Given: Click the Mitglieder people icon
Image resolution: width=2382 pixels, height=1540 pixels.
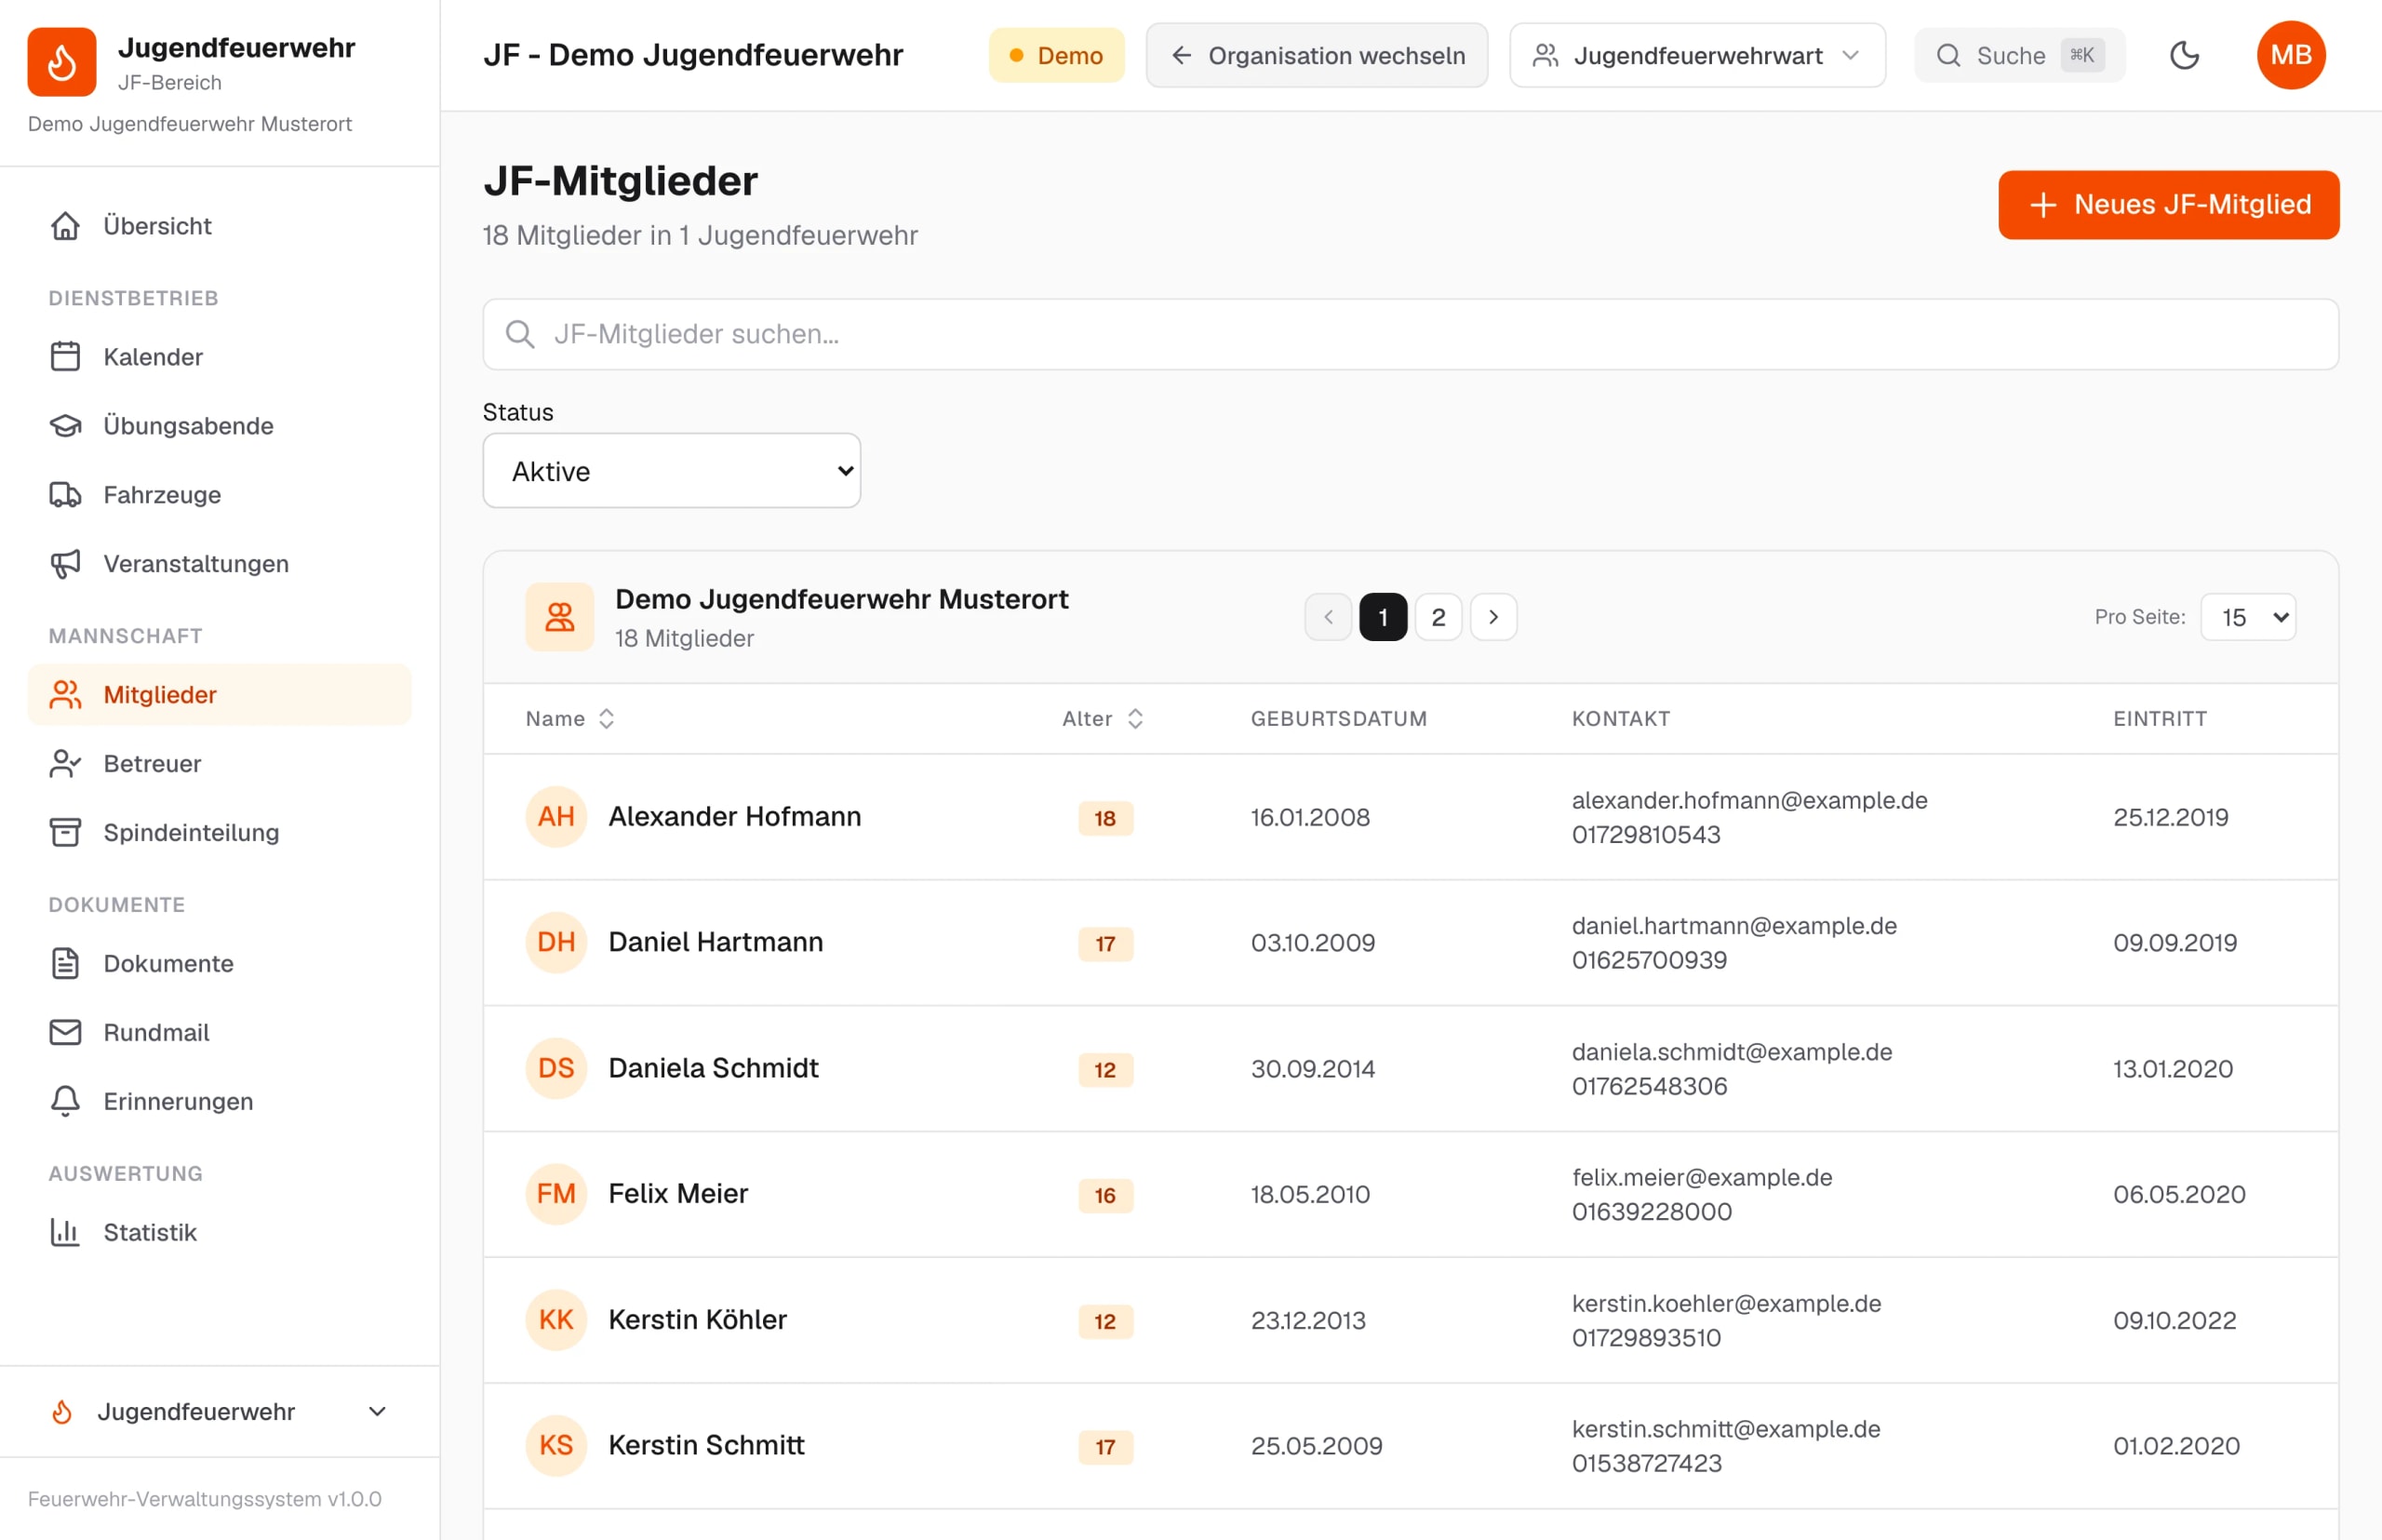Looking at the screenshot, I should 65,695.
